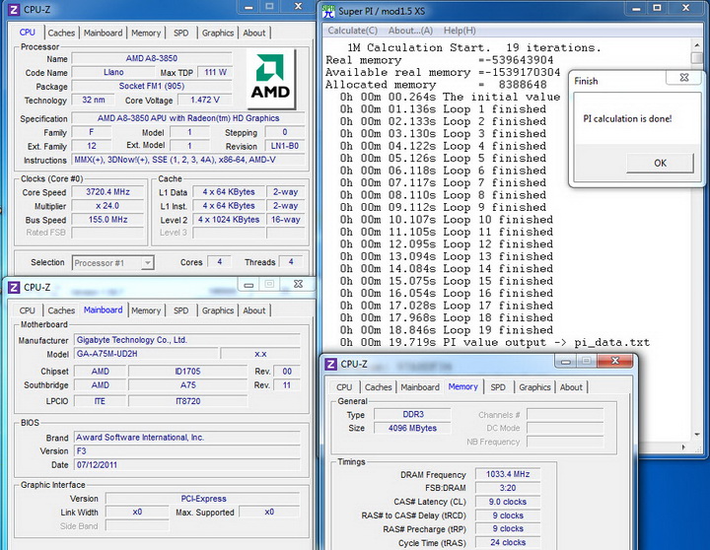Open About tab in top CPU-Z window
Viewport: 710px width, 550px height.
click(x=254, y=33)
